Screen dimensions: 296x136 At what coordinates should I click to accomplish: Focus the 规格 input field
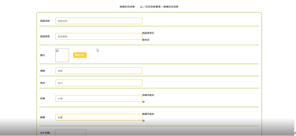click(99, 71)
